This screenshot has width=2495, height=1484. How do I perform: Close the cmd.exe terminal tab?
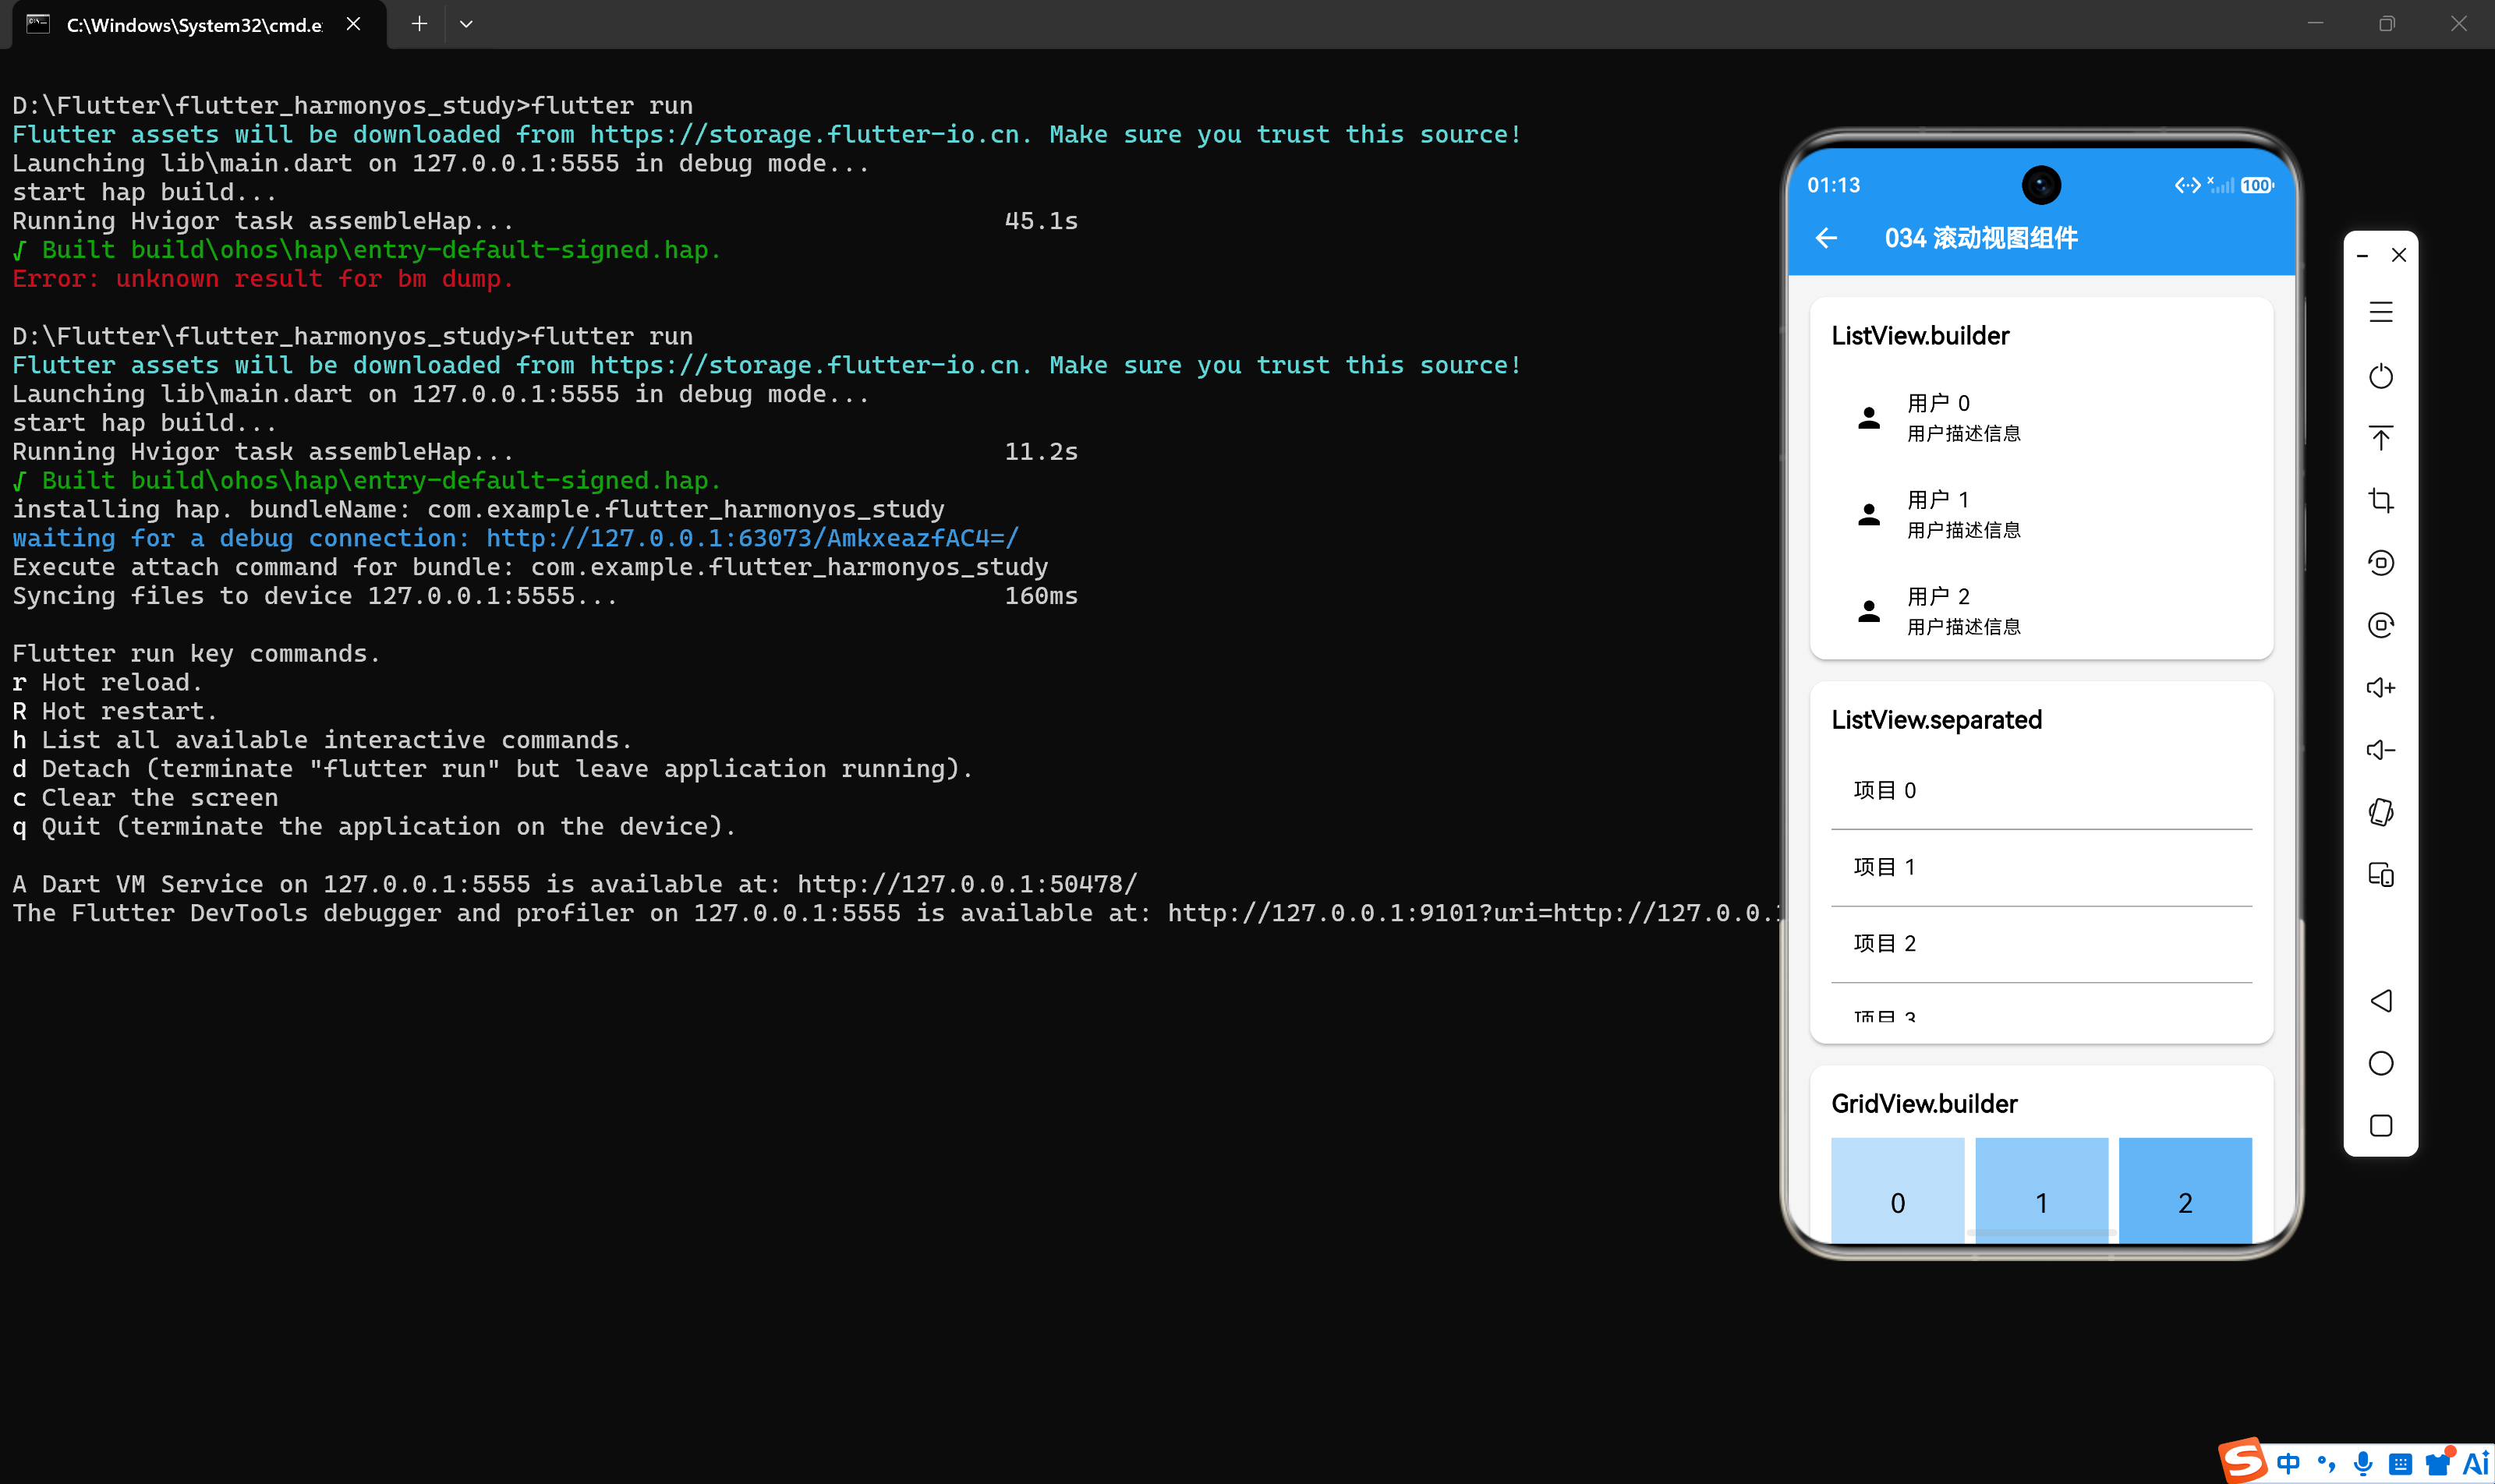353,24
